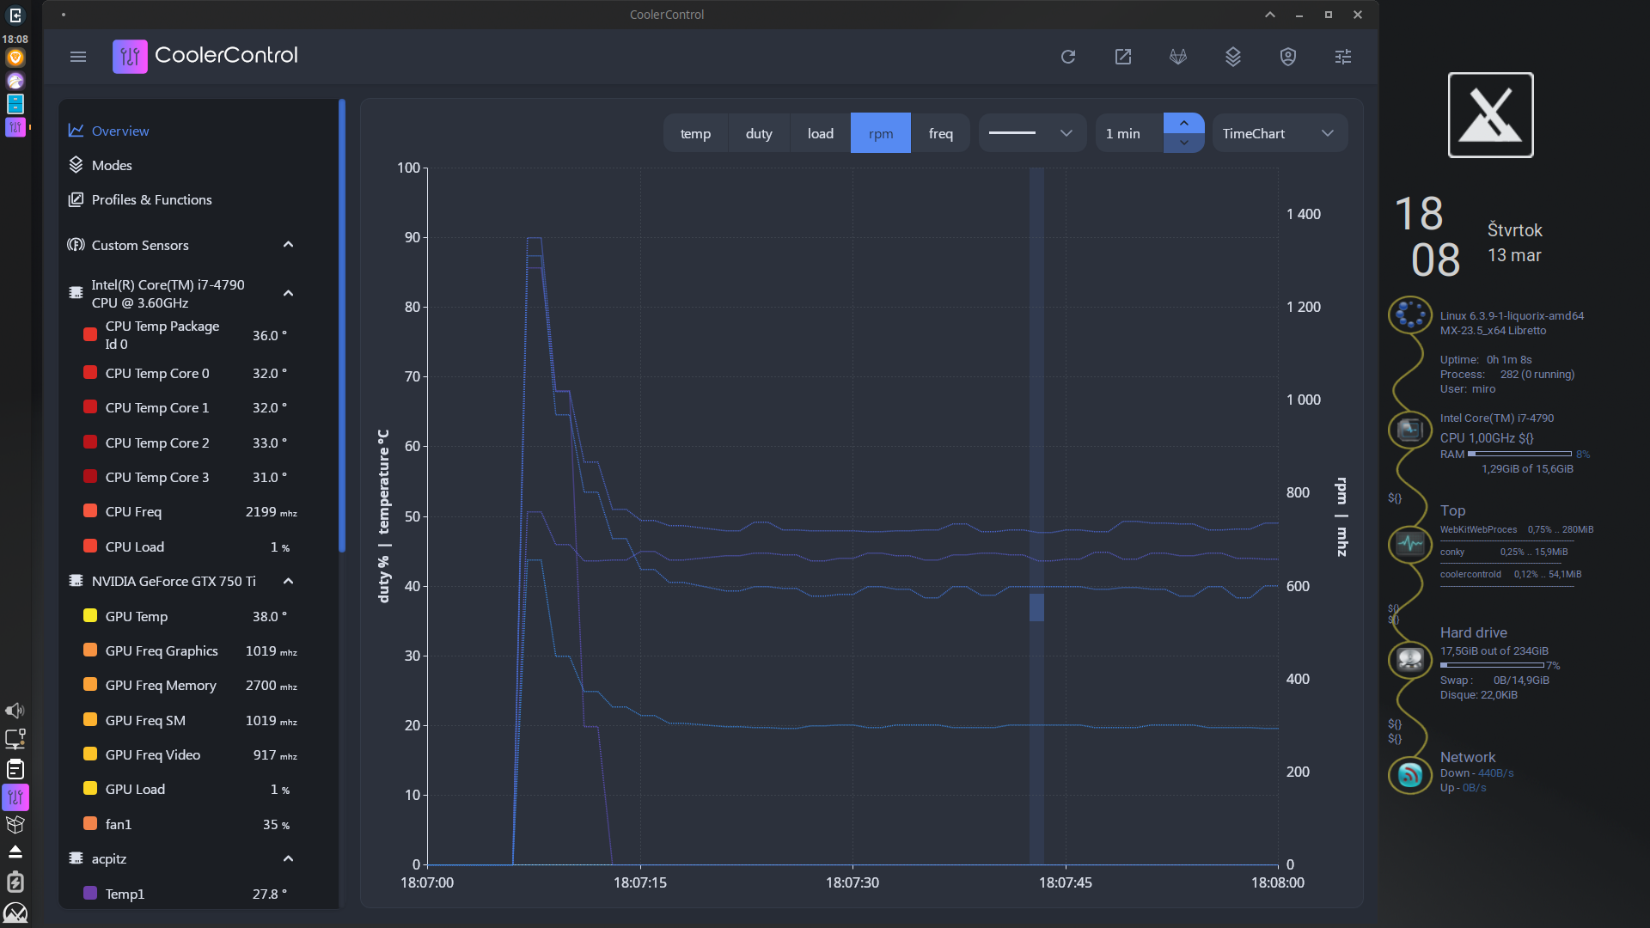Image resolution: width=1650 pixels, height=928 pixels.
Task: Click the eject media icon in dock
Action: (x=15, y=852)
